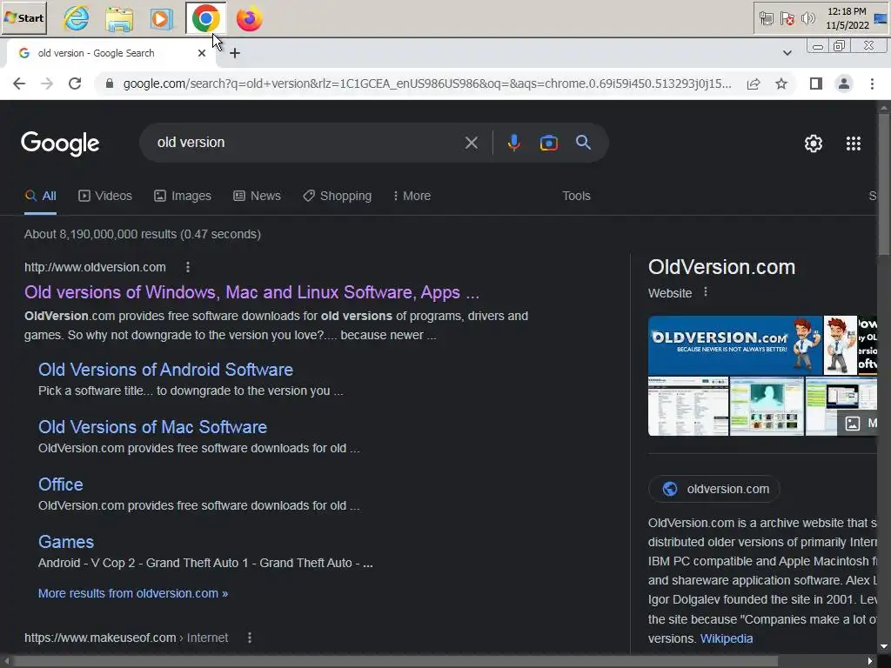Open the Chrome three-dot menu
This screenshot has height=668, width=891.
(872, 84)
